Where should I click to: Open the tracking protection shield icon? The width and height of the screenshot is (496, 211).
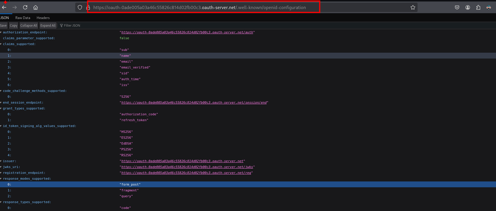(x=80, y=7)
